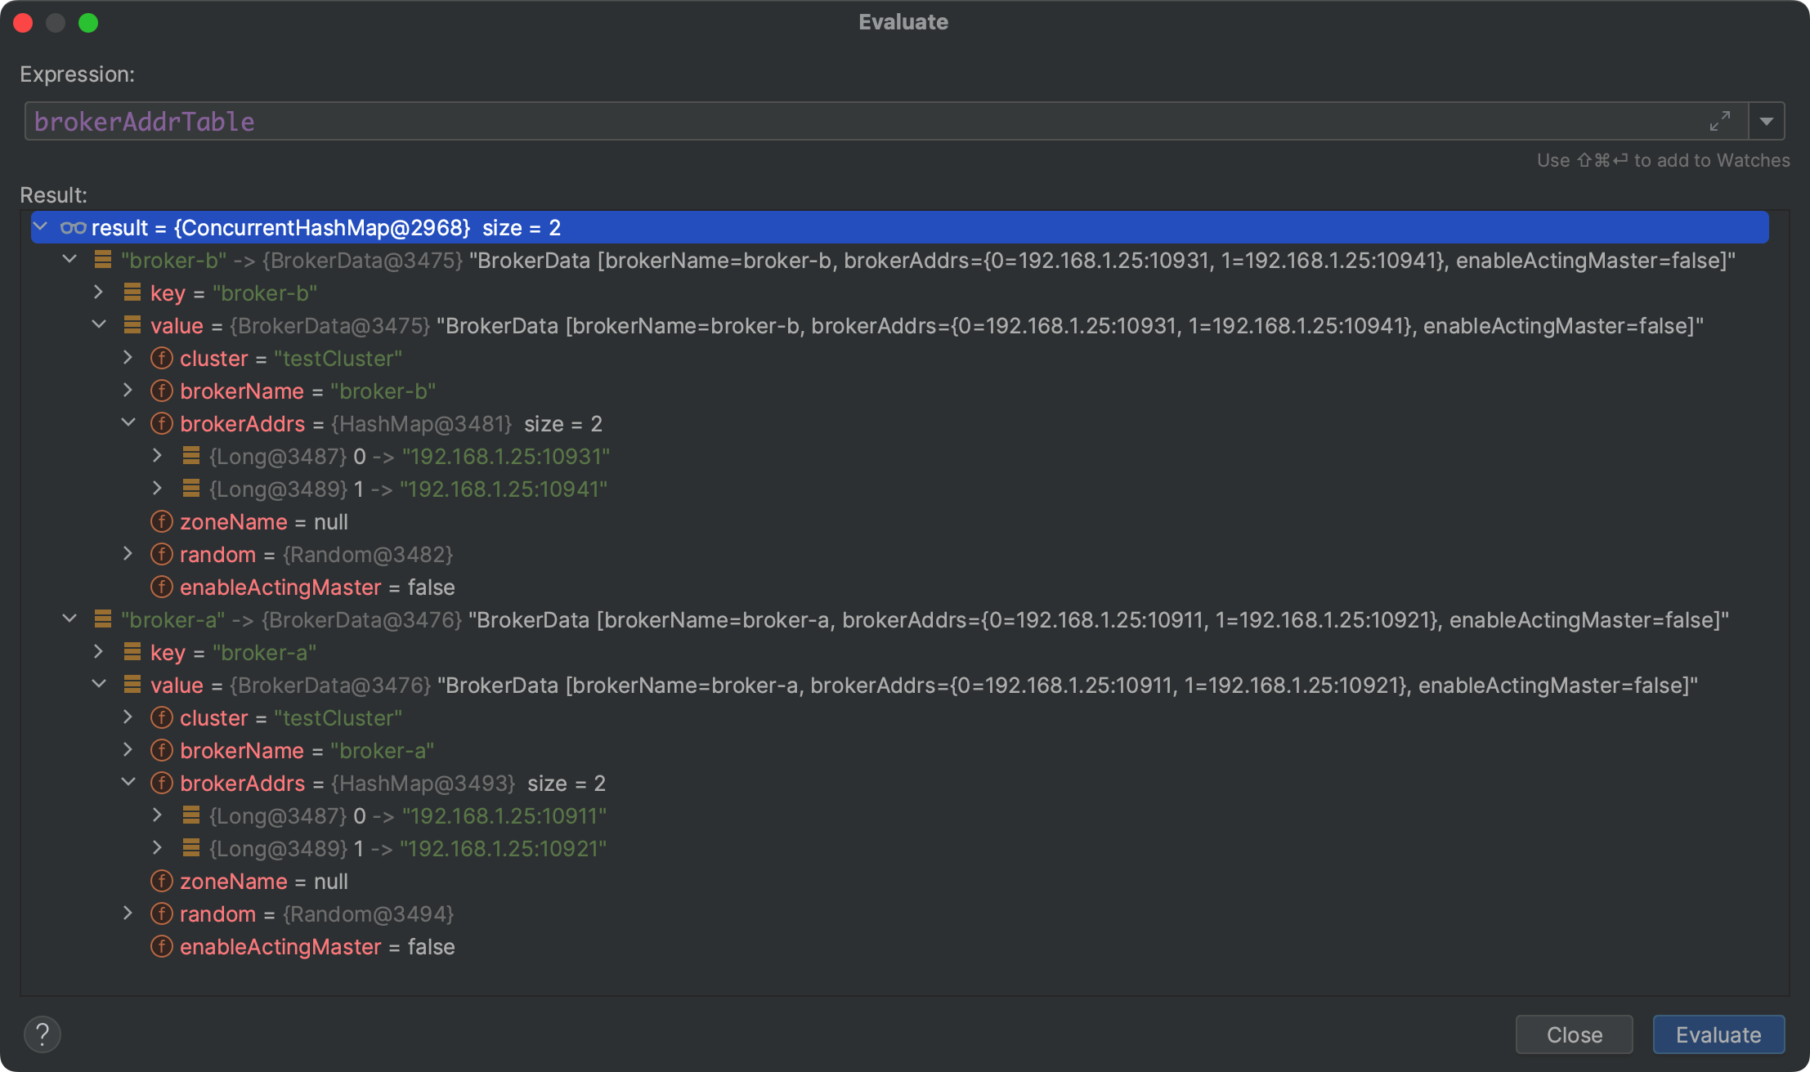The width and height of the screenshot is (1810, 1072).
Task: Click field icon of zoneName under broker-b
Action: [162, 521]
